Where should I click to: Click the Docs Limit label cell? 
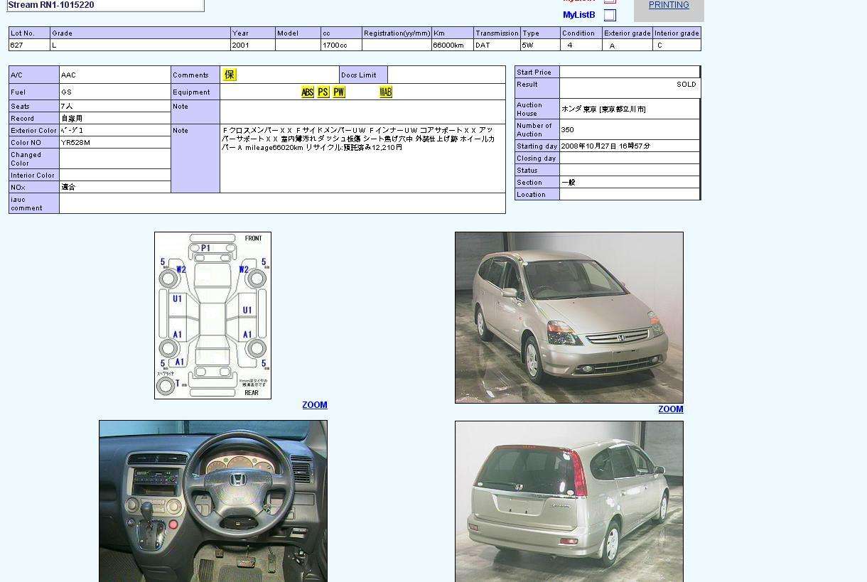(x=363, y=75)
